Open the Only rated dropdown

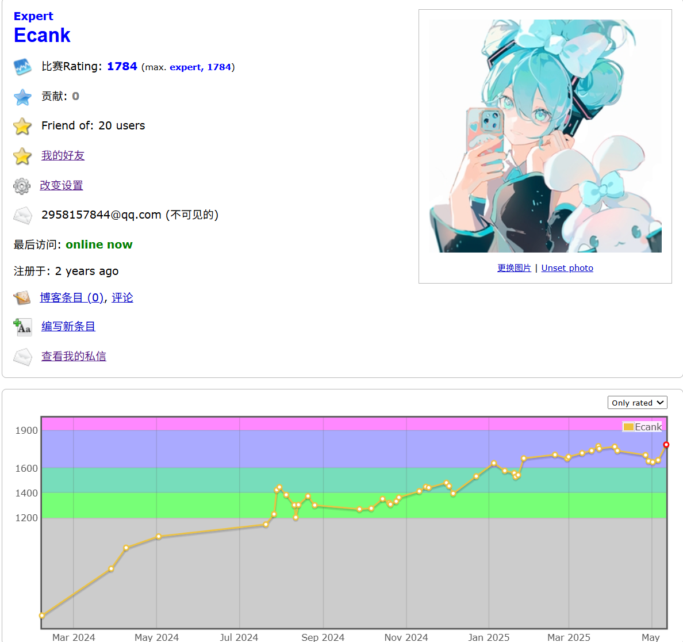point(637,403)
